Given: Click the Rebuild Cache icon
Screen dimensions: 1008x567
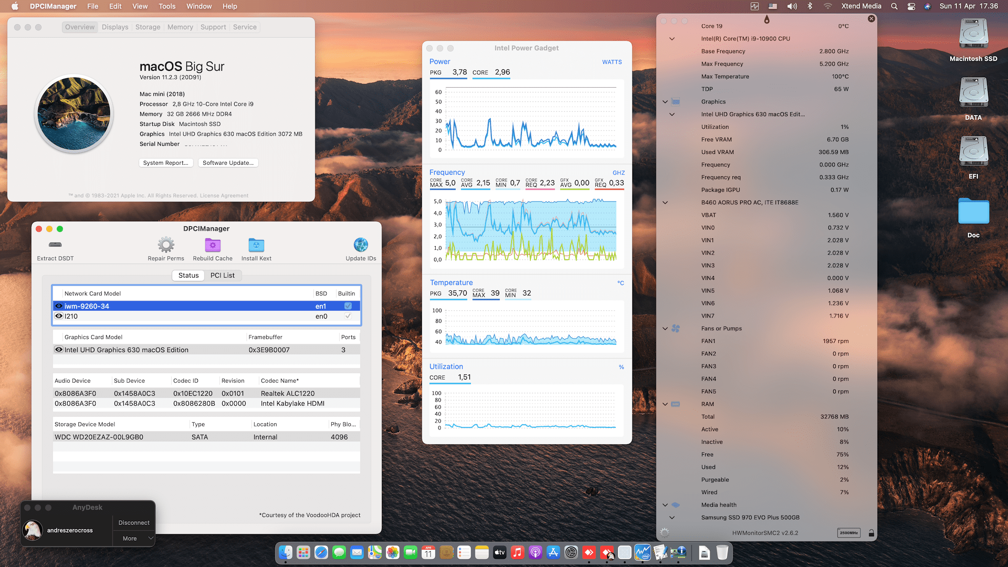Looking at the screenshot, I should click(213, 245).
